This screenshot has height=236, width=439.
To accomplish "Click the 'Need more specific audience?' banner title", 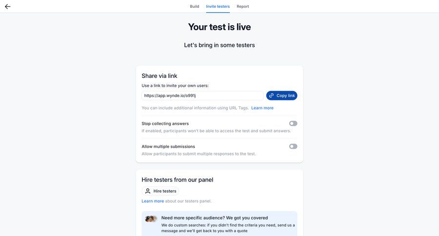I will (215, 217).
